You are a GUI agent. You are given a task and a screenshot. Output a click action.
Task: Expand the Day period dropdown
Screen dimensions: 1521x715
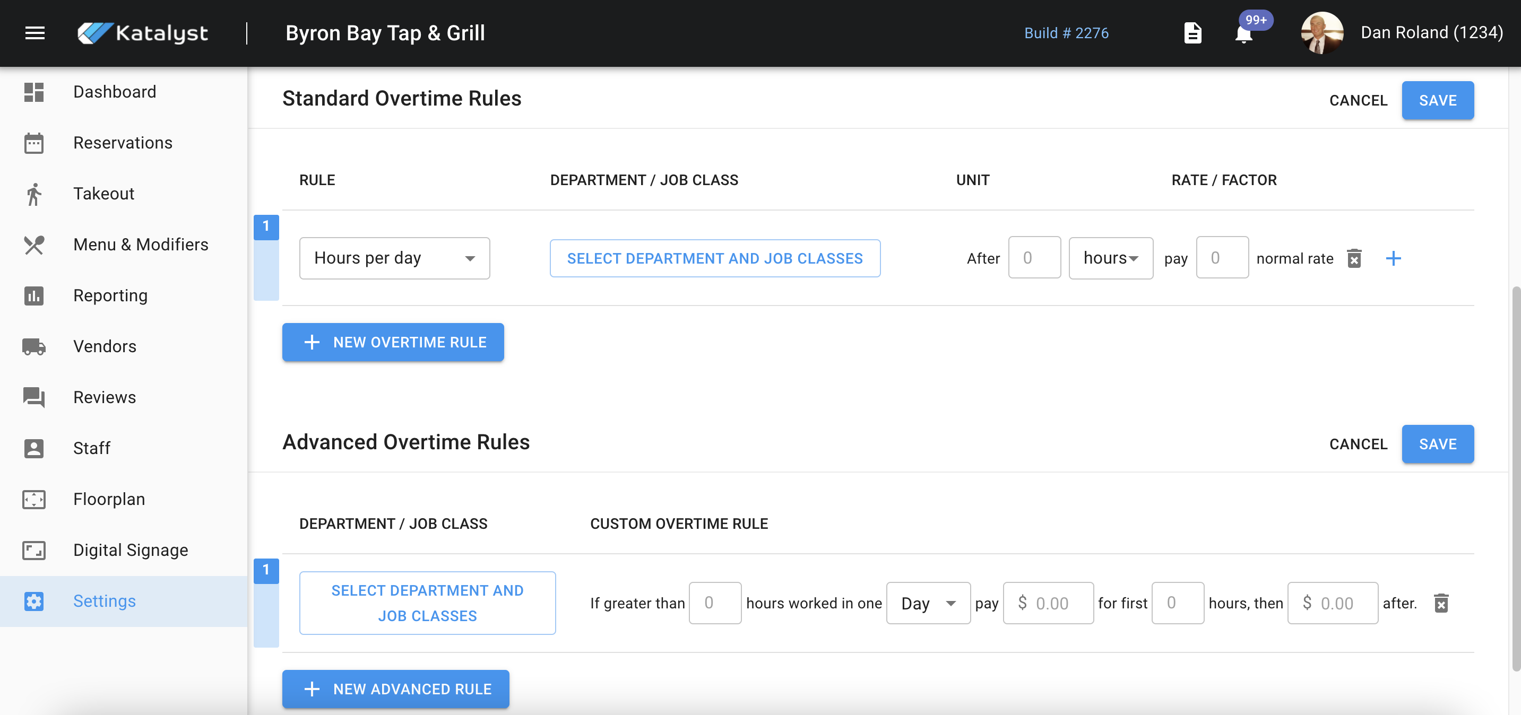point(928,603)
